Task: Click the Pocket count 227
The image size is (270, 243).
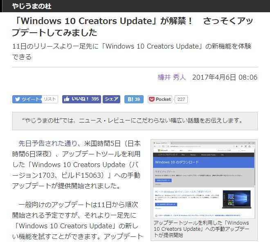Action: pyautogui.click(x=181, y=99)
